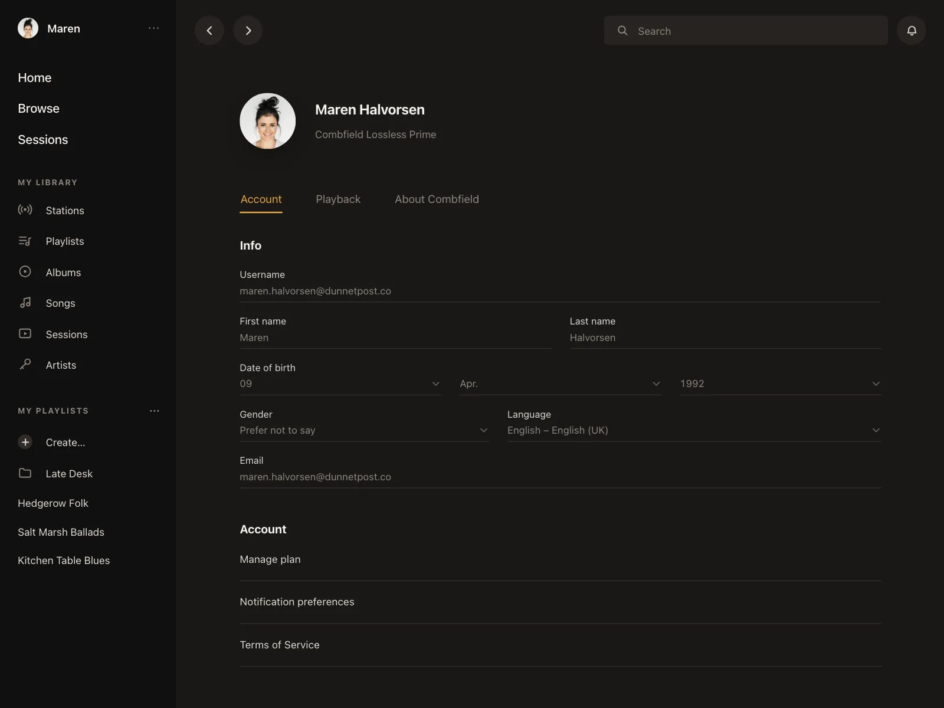Click the Username field
Viewport: 944px width, 708px height.
click(x=560, y=291)
